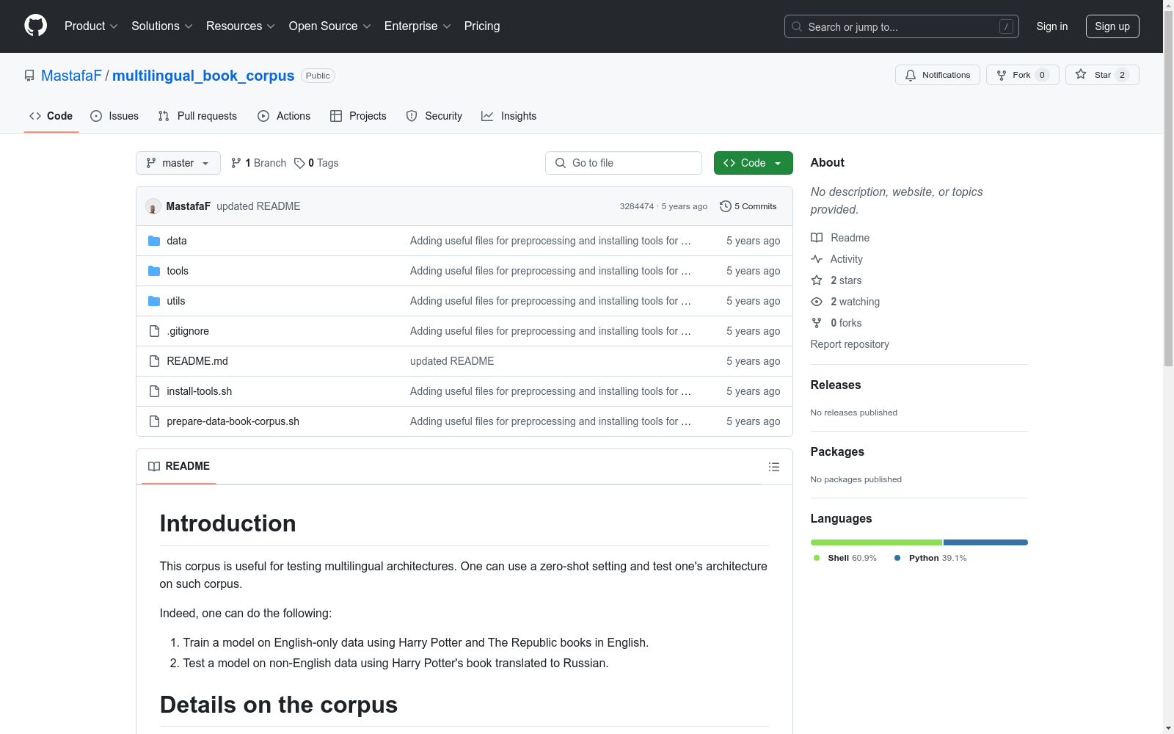Focus the Search or jump to field
Viewport: 1174px width, 734px height.
901,26
